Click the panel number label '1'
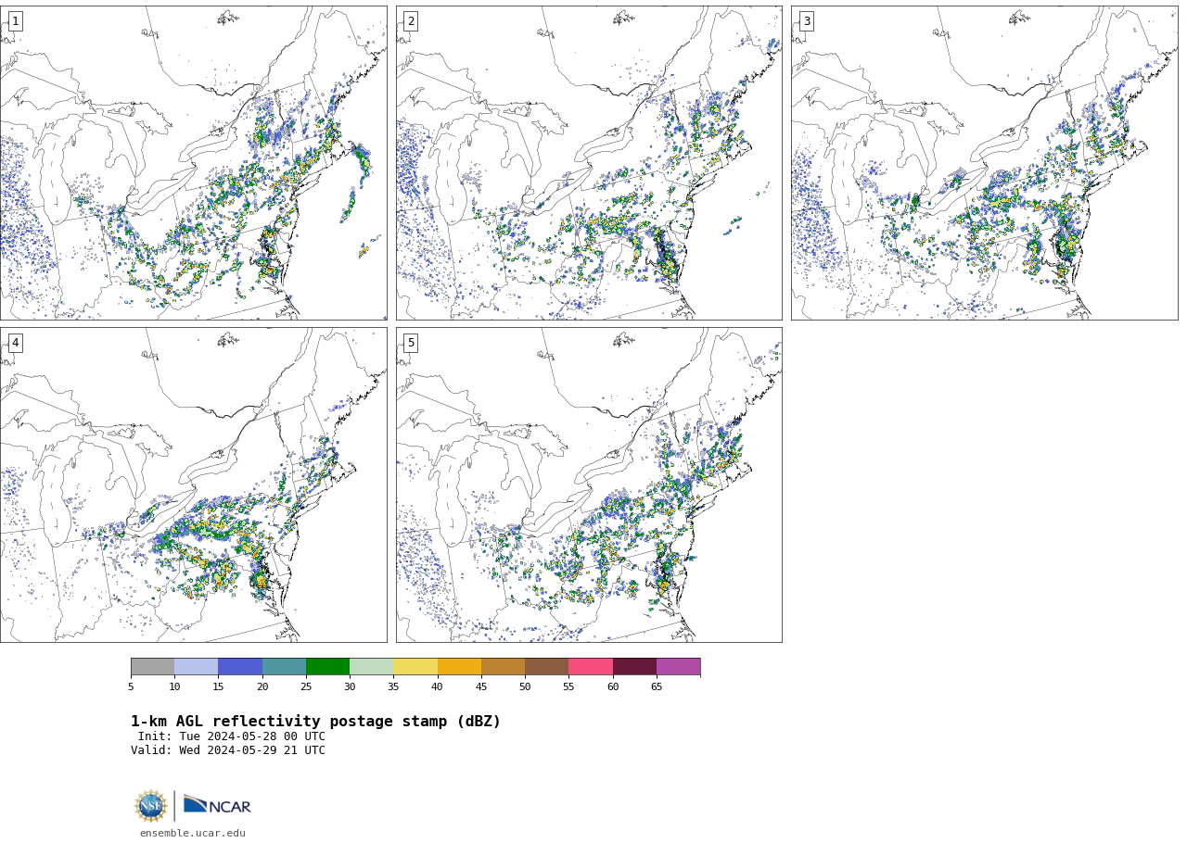 click(15, 21)
